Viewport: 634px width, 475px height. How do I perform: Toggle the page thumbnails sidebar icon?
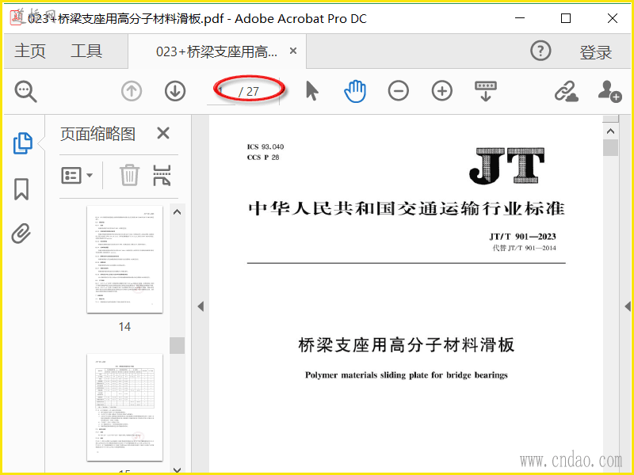23,143
